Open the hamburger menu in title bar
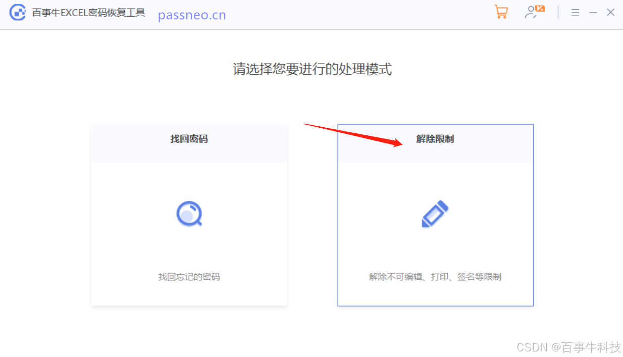 pos(575,13)
